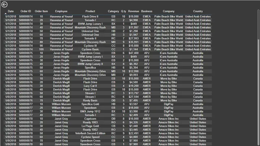
Task: Click the $5,394 revenue cell
Action: coord(134,68)
